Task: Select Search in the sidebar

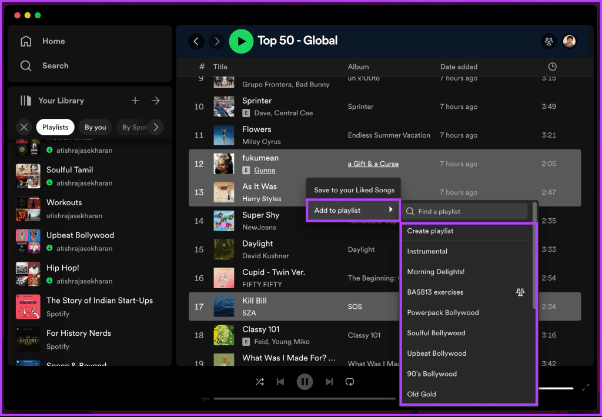Action: point(55,65)
